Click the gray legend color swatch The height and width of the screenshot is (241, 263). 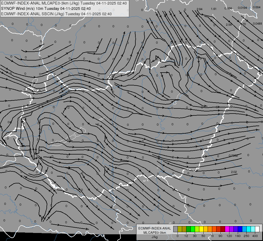[x=175, y=229]
